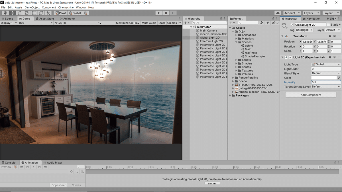Viewport: 342px width, 192px height.
Task: Select the Transform tool
Action: pyautogui.click(x=41, y=13)
